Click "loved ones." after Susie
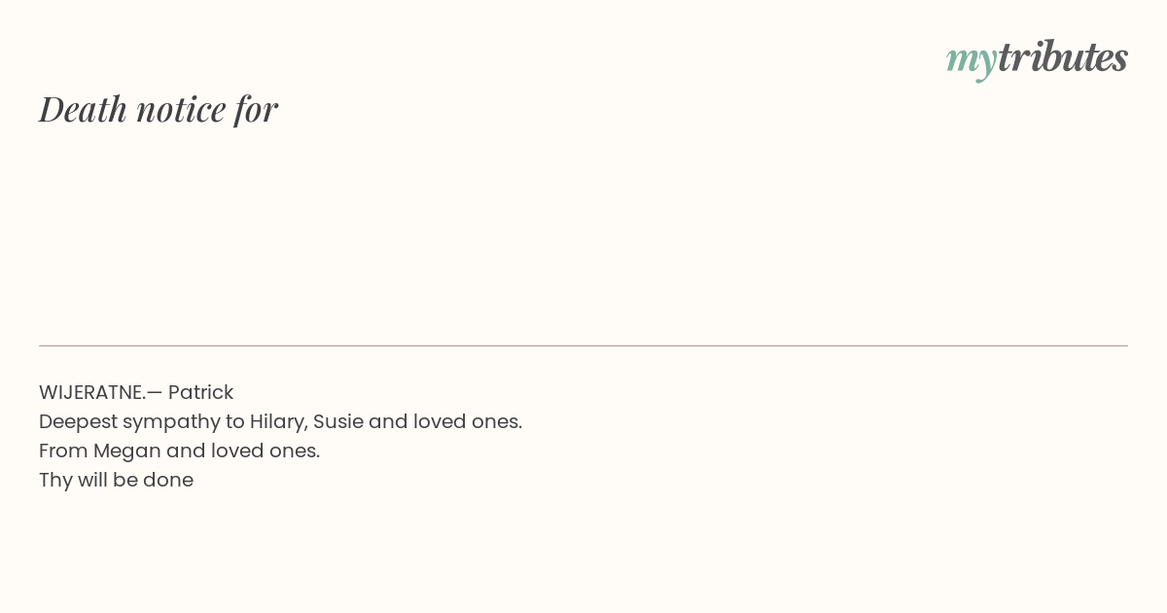This screenshot has width=1167, height=613. coord(468,421)
